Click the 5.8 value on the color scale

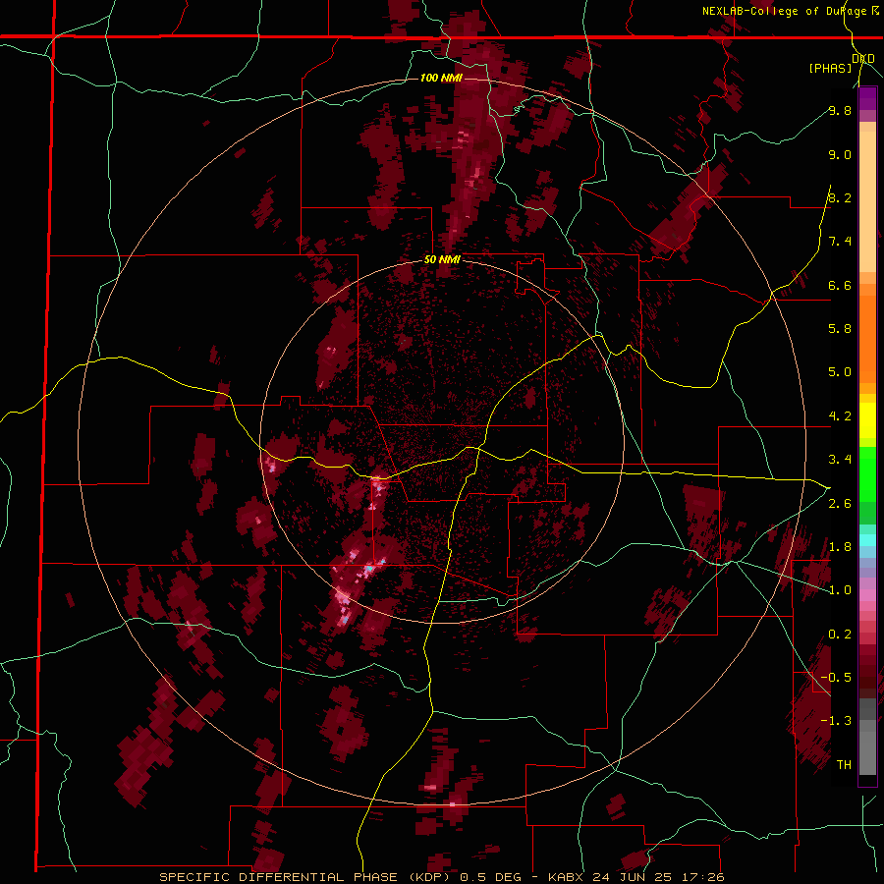[840, 329]
